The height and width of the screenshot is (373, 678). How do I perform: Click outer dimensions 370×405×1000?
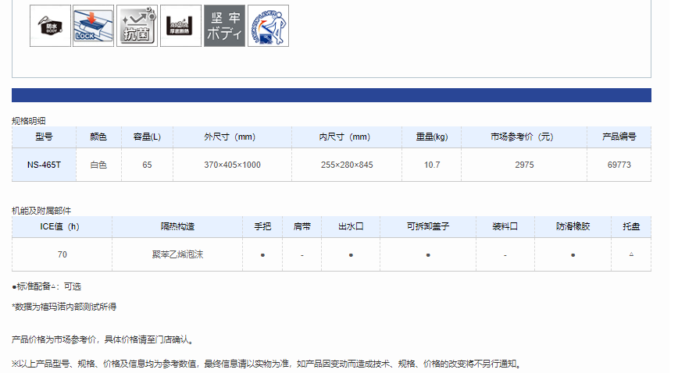[232, 165]
